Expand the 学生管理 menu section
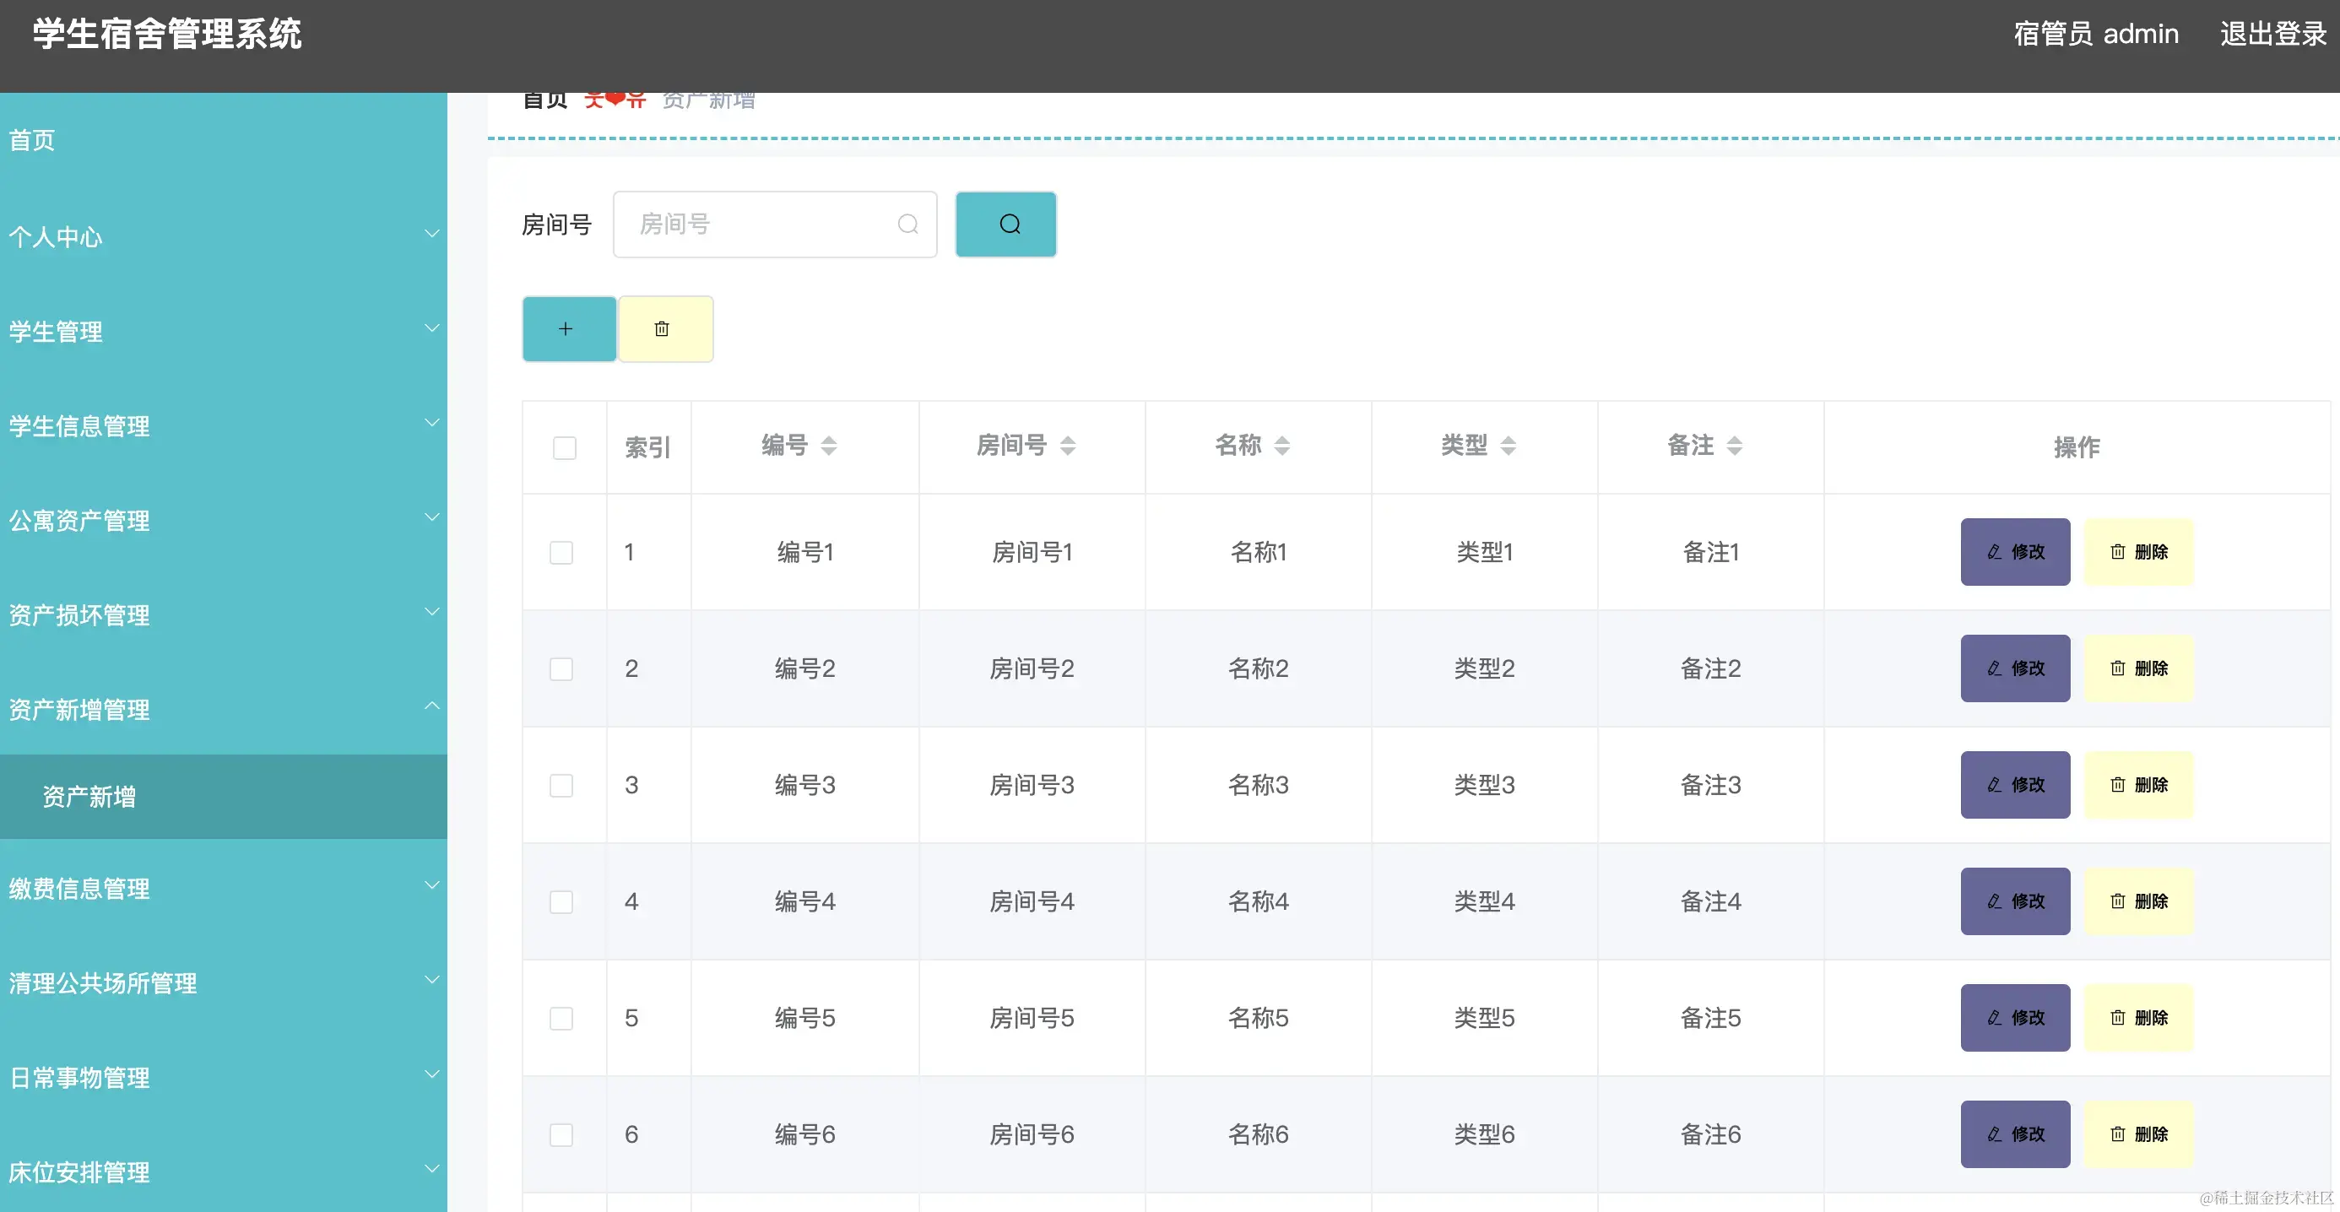The width and height of the screenshot is (2340, 1212). click(224, 331)
